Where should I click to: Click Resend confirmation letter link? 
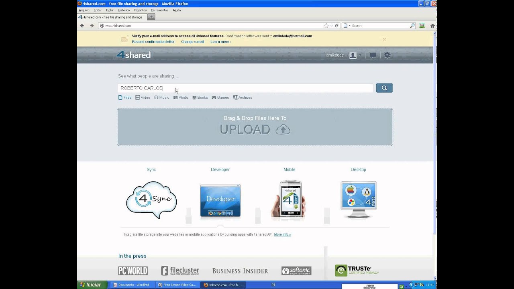click(153, 42)
